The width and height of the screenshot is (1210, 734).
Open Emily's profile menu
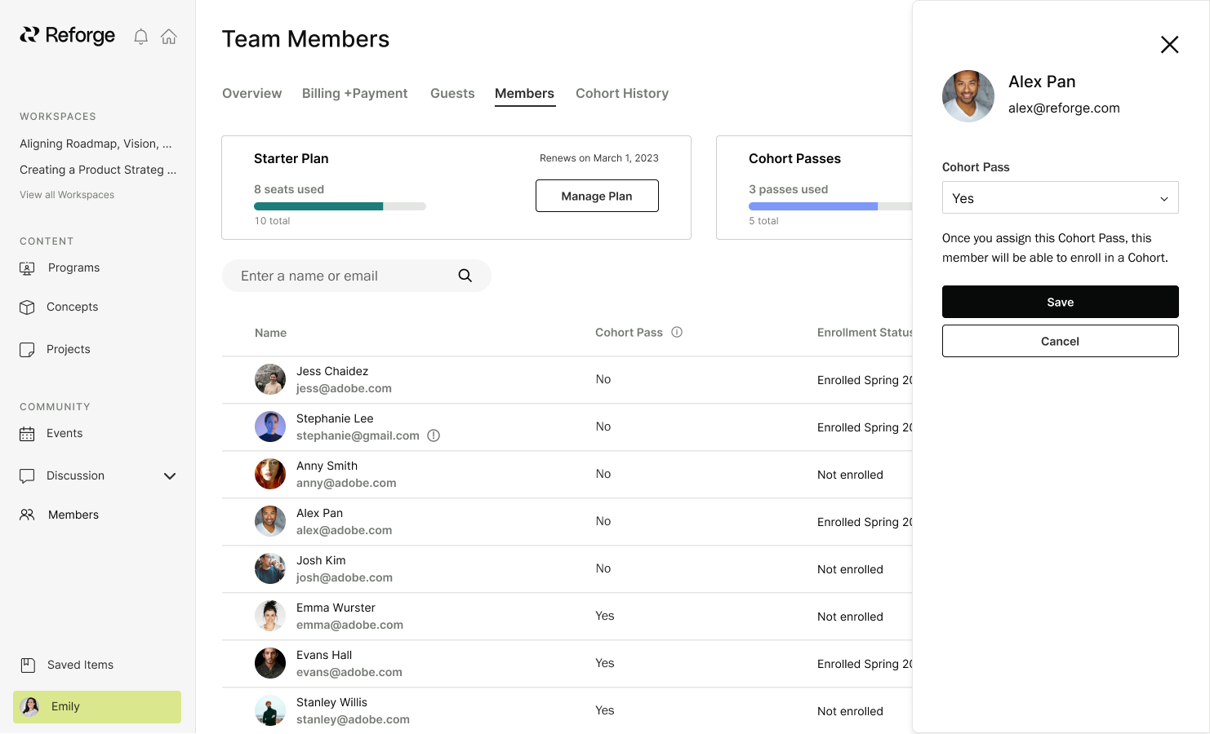point(97,707)
